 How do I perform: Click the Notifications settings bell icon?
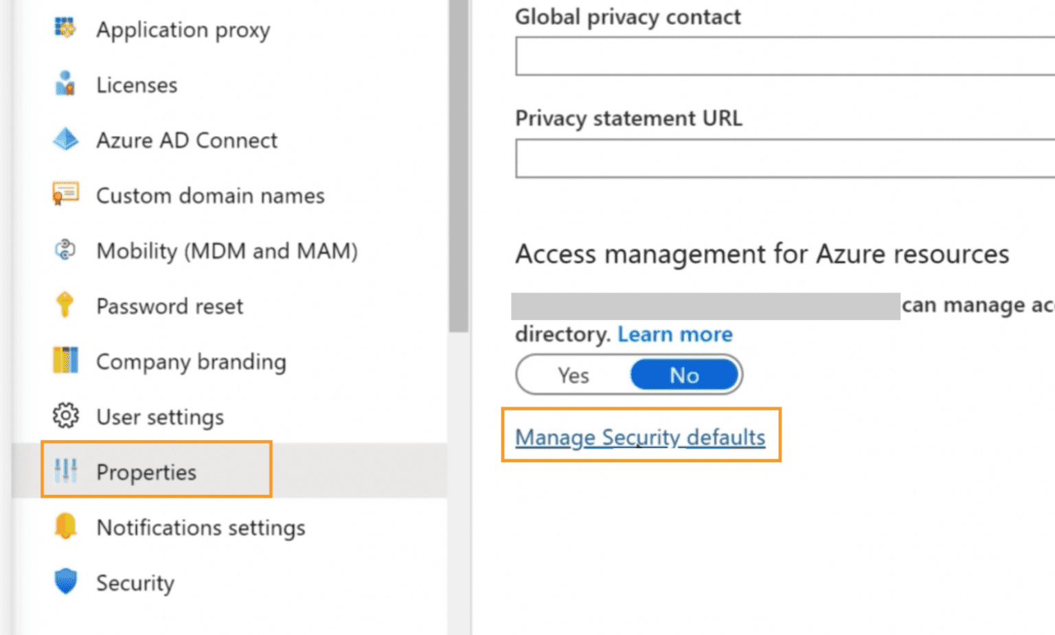[x=65, y=527]
